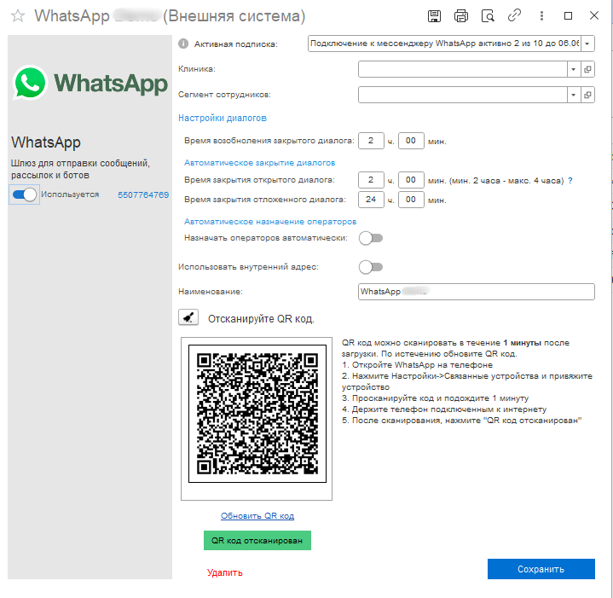Enable Назначать операторов автоматически switch
This screenshot has height=598, width=613.
tap(371, 238)
